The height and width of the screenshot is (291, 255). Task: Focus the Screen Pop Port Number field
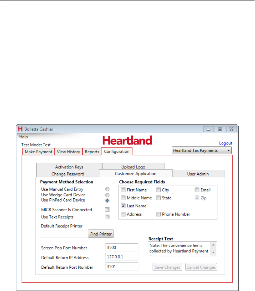coord(122,247)
